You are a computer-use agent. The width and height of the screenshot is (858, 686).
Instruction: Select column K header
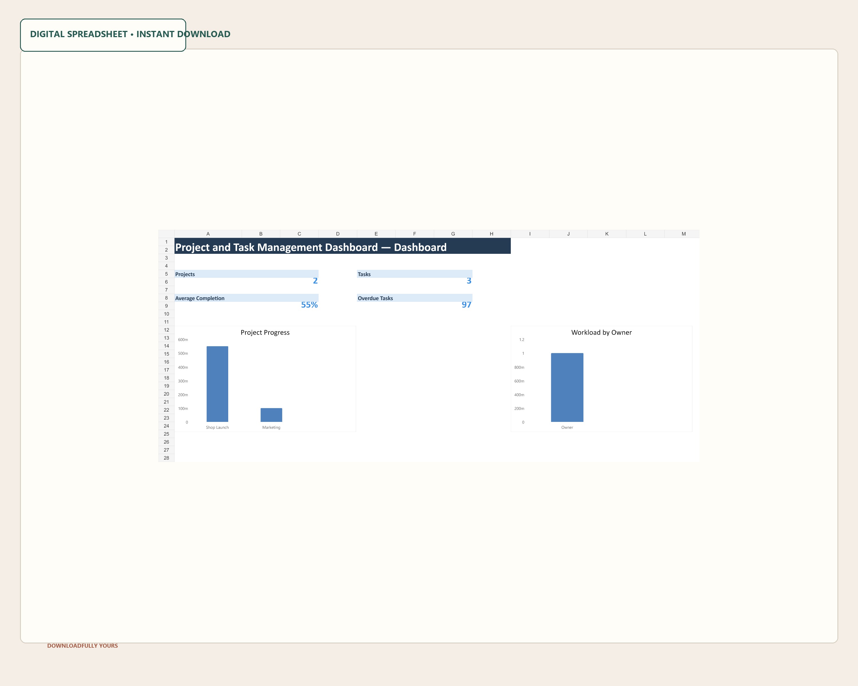point(607,234)
